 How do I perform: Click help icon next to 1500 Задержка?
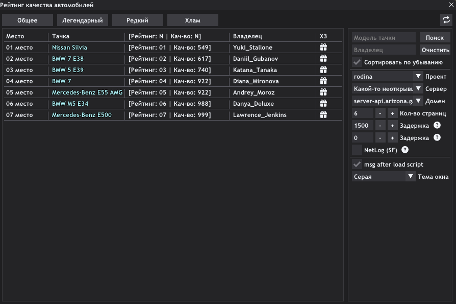click(x=437, y=125)
